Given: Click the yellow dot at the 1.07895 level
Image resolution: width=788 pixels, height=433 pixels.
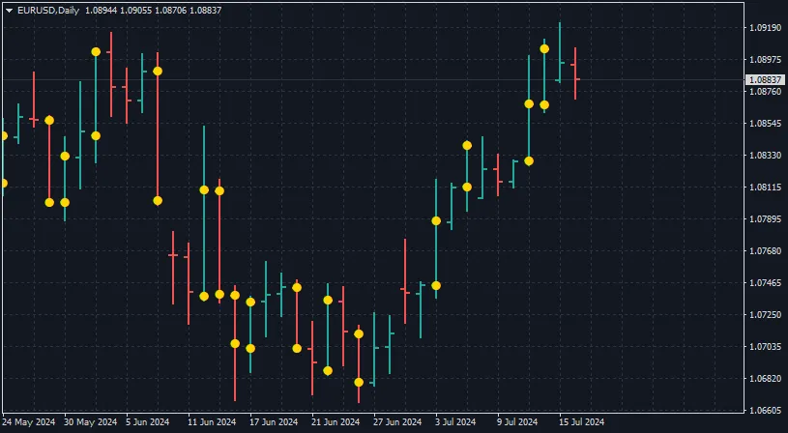Looking at the screenshot, I should point(436,221).
